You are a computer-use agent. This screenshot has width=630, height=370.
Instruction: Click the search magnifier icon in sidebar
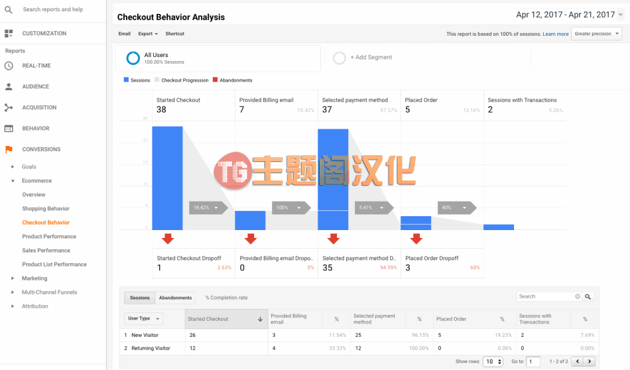click(9, 9)
